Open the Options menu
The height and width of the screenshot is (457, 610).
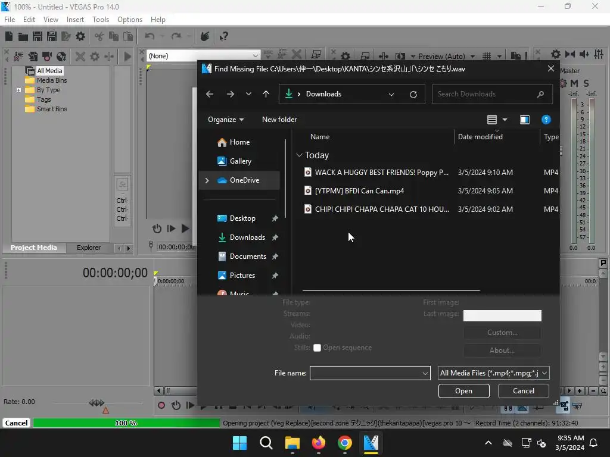(129, 20)
